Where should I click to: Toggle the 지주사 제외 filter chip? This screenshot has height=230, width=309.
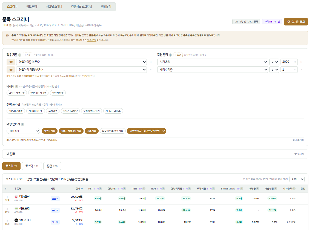click(50, 131)
